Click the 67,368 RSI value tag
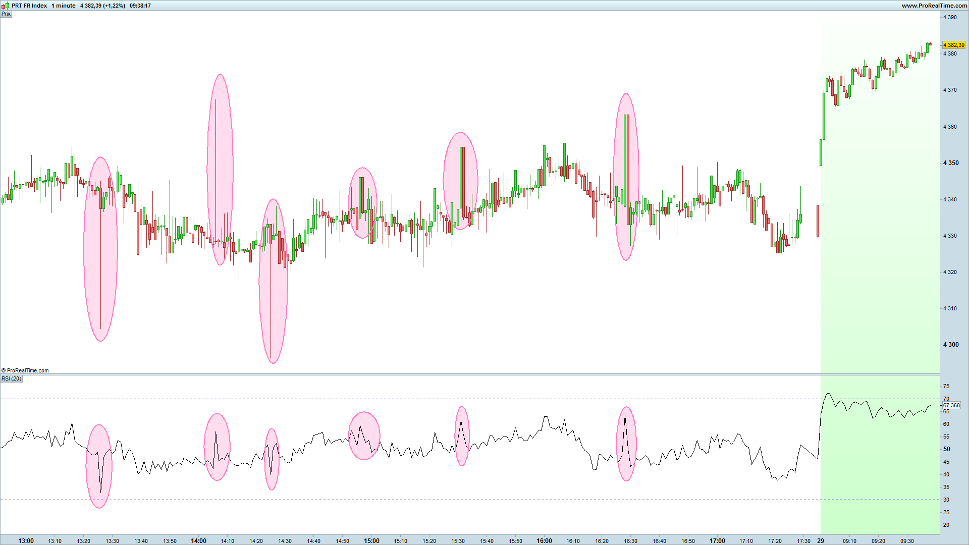 pos(951,405)
